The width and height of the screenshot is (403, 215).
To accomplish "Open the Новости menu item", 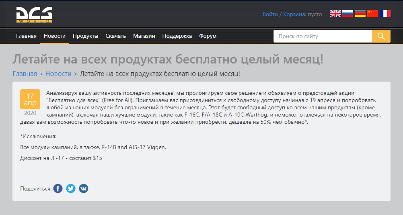I will (x=54, y=36).
